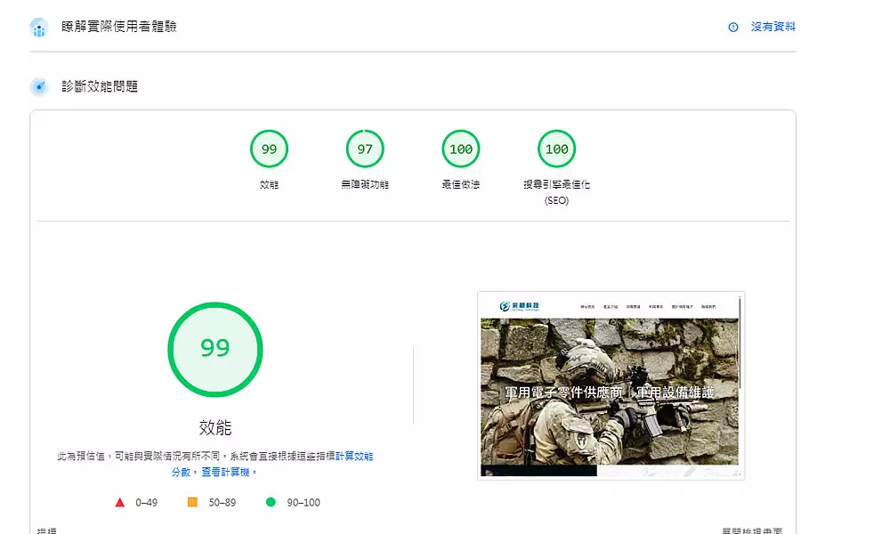Click the company logo inside the screenshot preview

click(x=519, y=306)
